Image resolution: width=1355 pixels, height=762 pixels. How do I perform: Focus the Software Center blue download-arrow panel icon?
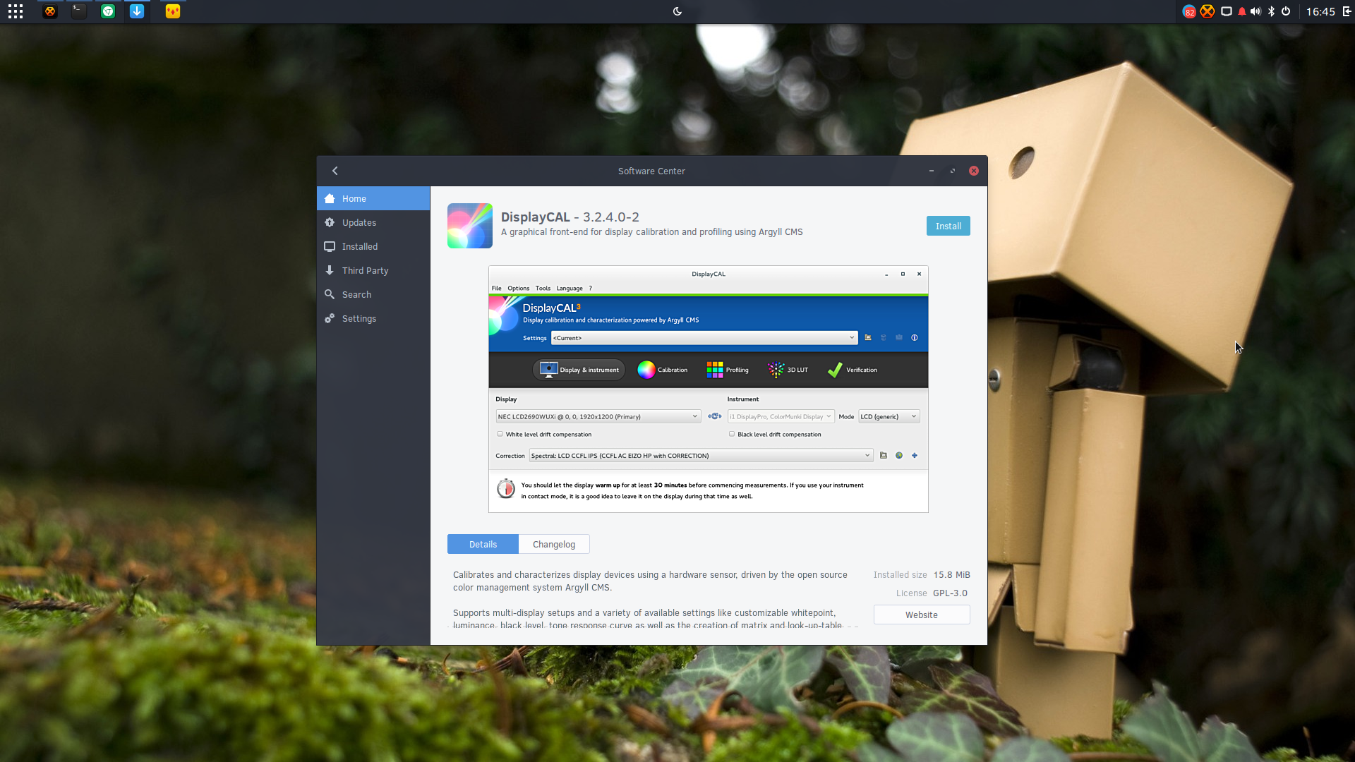coord(137,11)
